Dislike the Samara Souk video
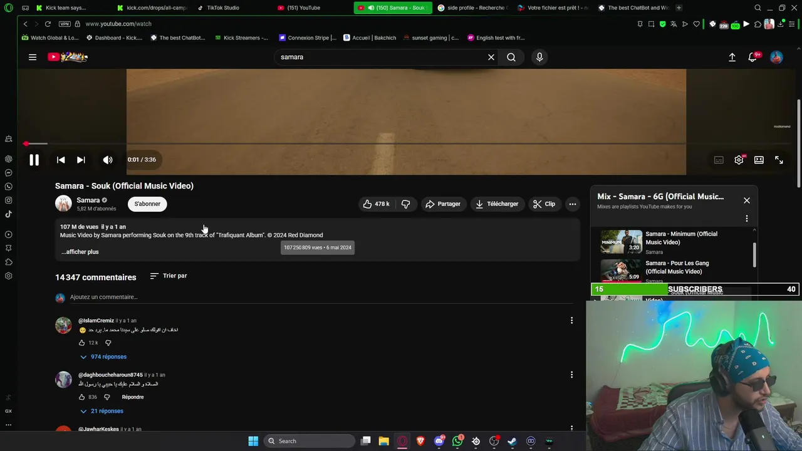 coord(406,204)
